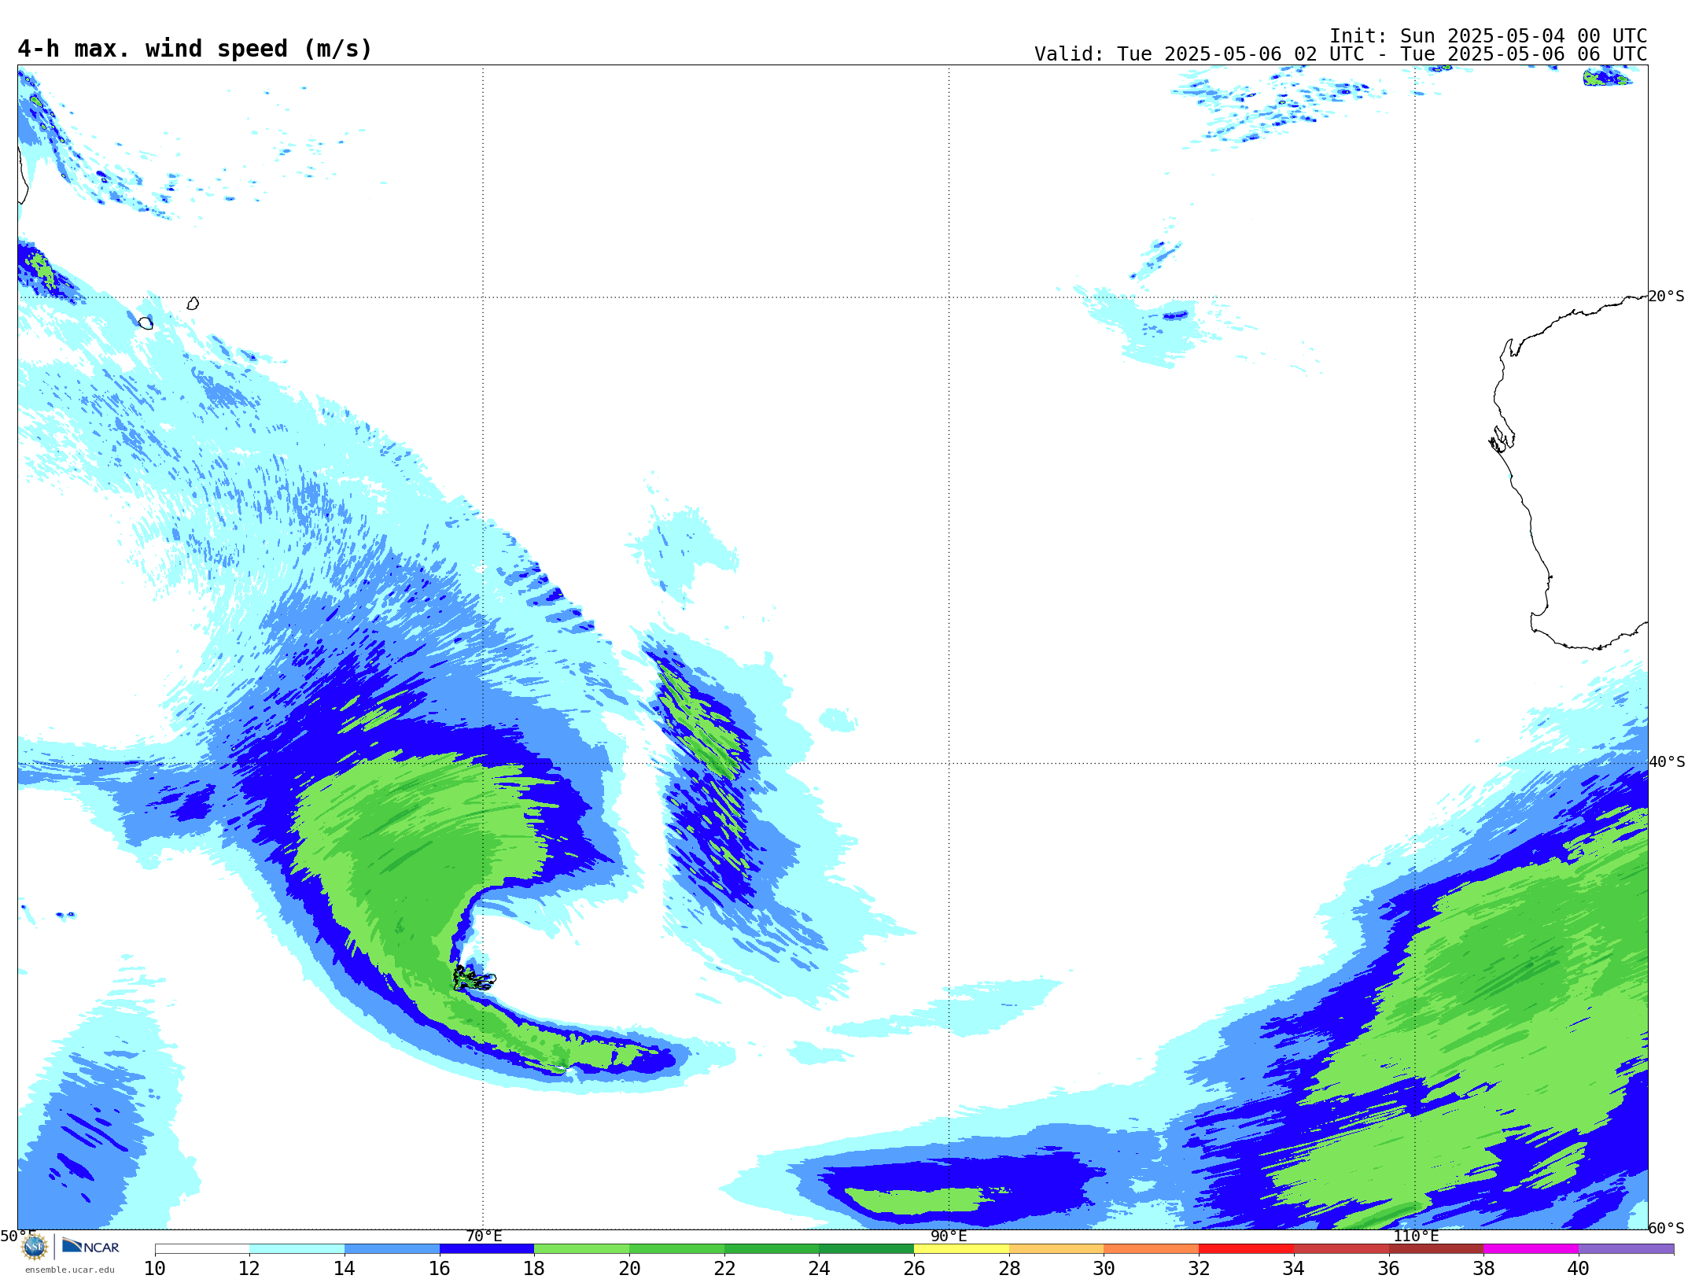This screenshot has width=1699, height=1279.
Task: Click the brown-red swatch between 36 and 38
Action: (x=1436, y=1248)
